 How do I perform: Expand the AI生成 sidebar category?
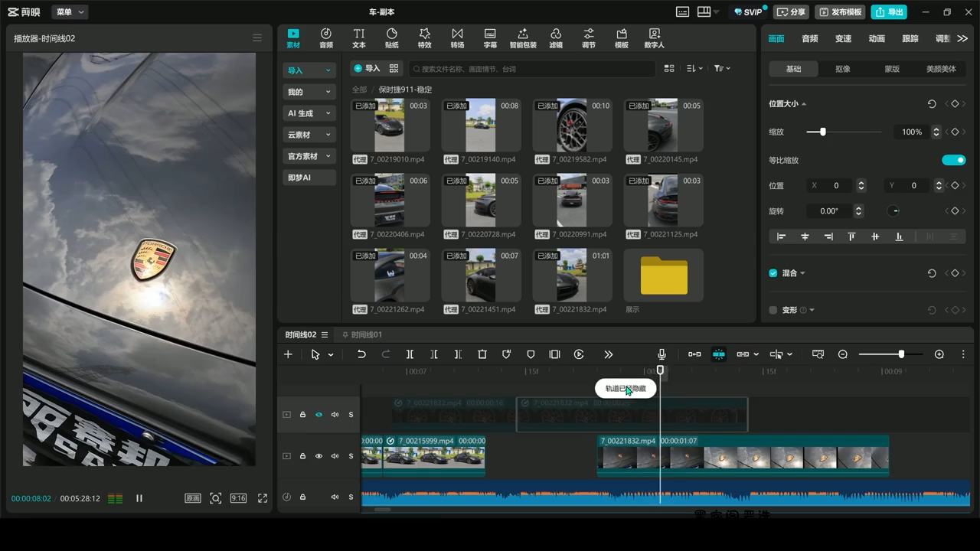pyautogui.click(x=309, y=113)
